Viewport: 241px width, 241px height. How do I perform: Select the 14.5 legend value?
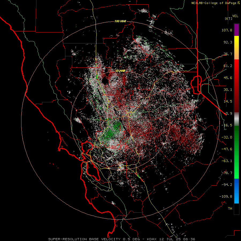pos(228,101)
